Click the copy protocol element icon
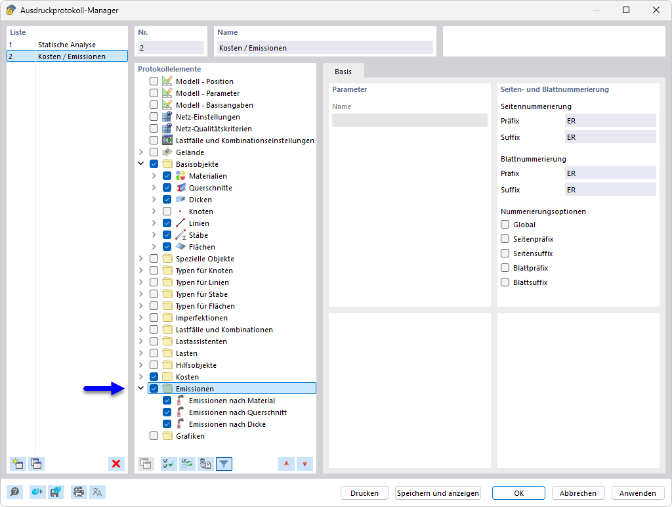 (146, 464)
